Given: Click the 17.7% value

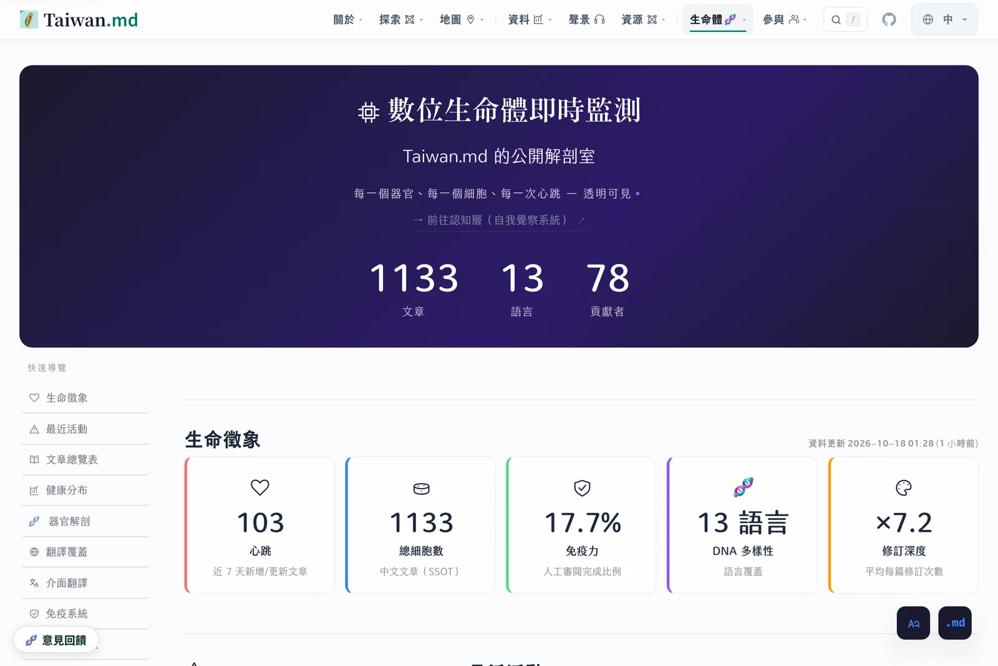Looking at the screenshot, I should pos(583,522).
